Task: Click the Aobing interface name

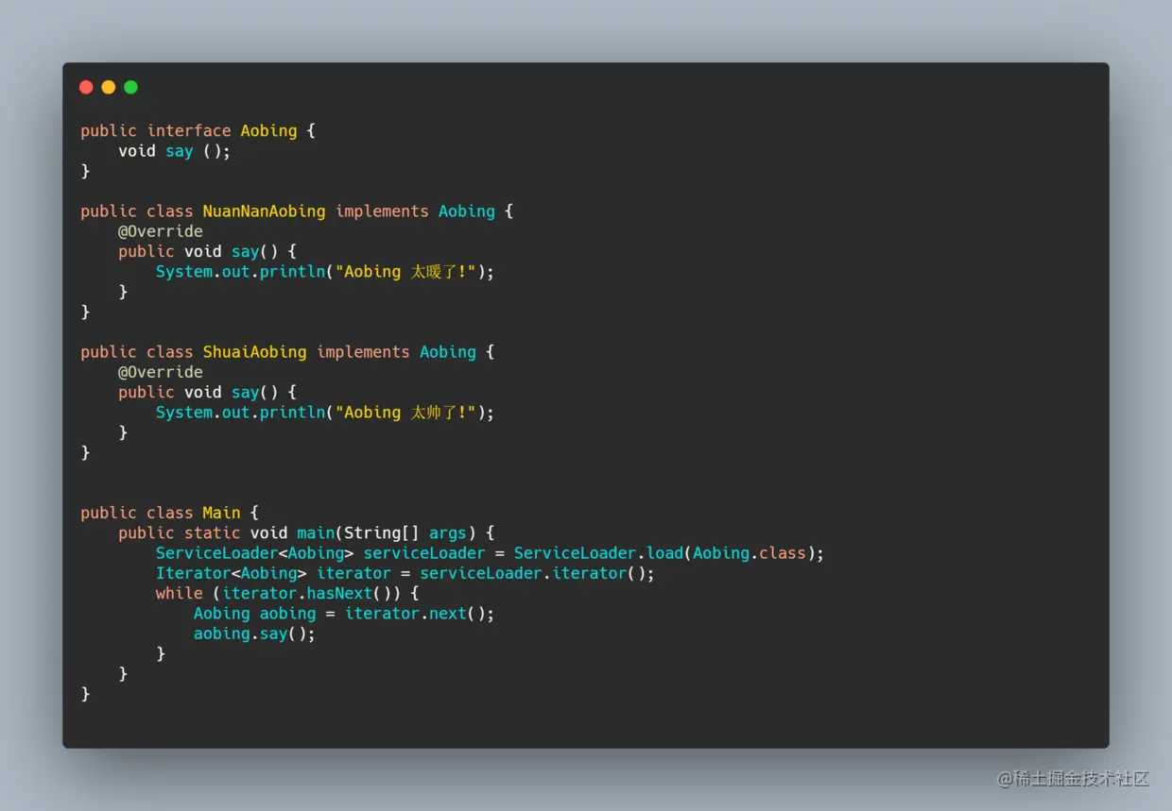Action: pyautogui.click(x=268, y=131)
